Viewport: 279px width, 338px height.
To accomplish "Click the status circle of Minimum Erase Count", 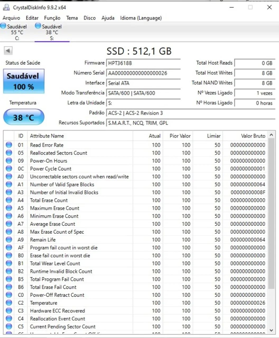I will pyautogui.click(x=9, y=216).
